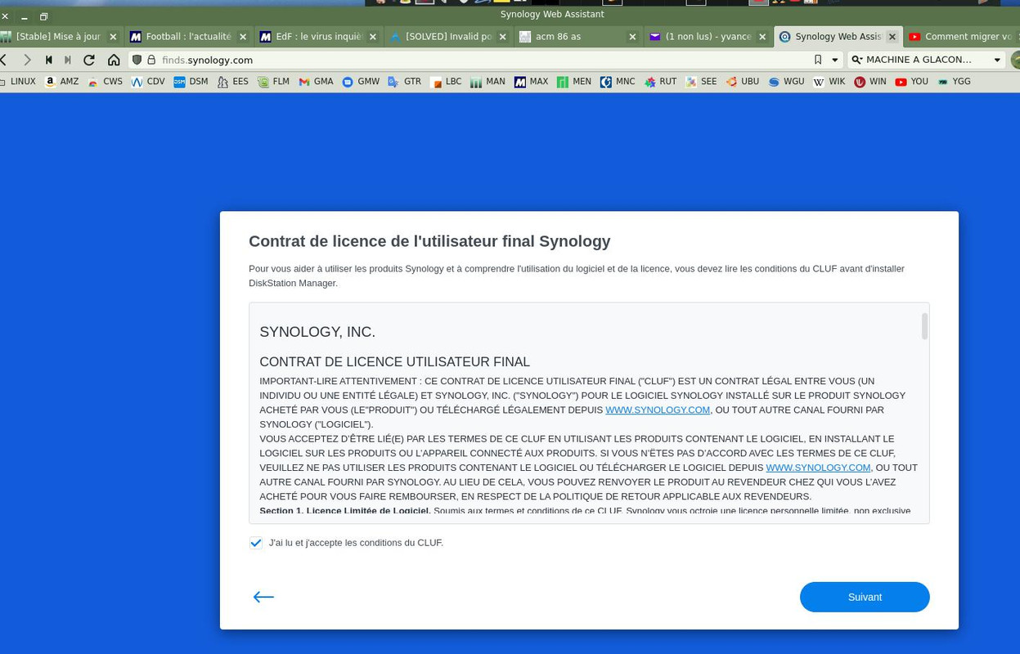Go to the browser home page
The image size is (1020, 654).
coord(114,60)
